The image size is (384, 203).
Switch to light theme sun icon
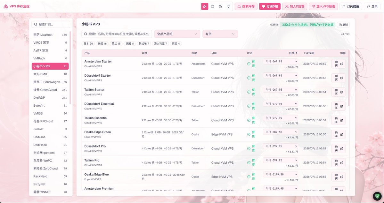pyautogui.click(x=213, y=6)
